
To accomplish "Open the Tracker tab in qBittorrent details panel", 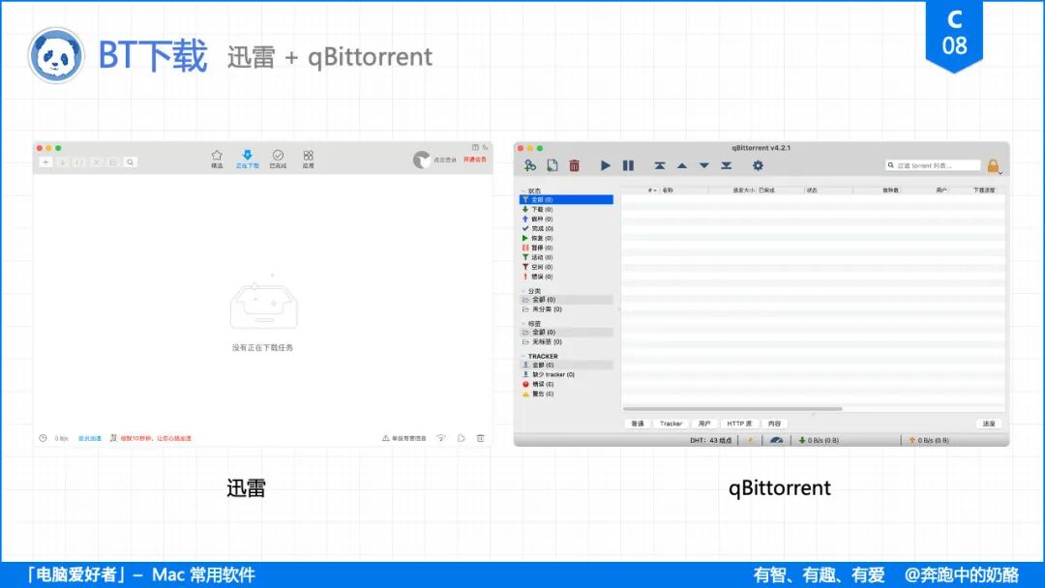I will tap(672, 424).
